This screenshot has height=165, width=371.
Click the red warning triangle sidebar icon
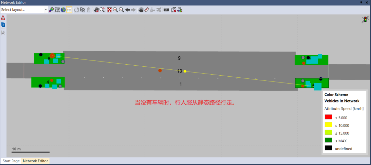3,18
